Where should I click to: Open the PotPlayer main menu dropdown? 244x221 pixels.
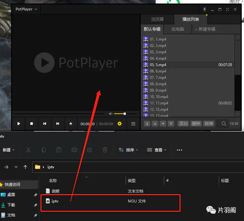click(26, 9)
